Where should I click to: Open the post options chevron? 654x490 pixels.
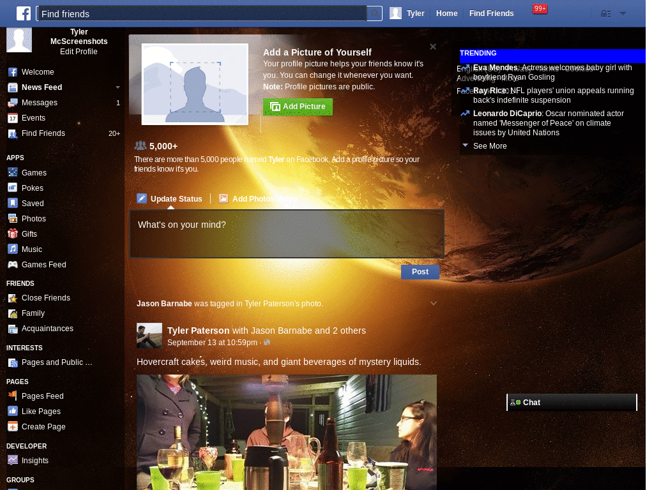pyautogui.click(x=434, y=303)
